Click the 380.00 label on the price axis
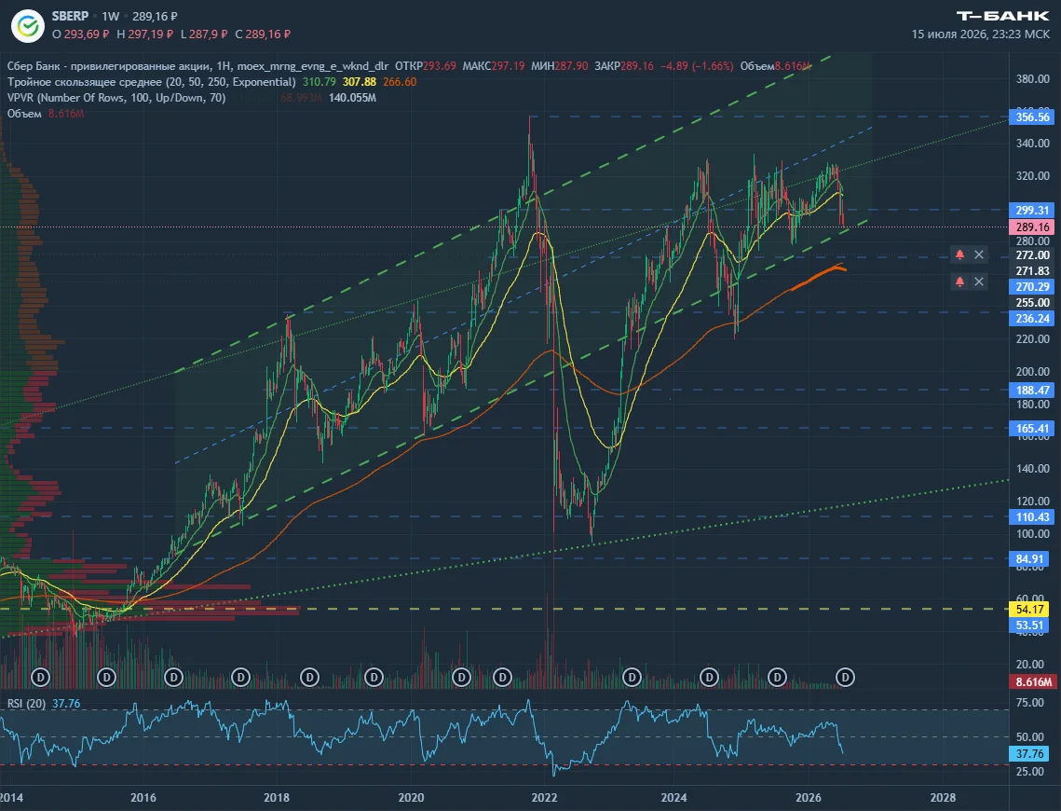This screenshot has width=1061, height=811. [x=1032, y=78]
